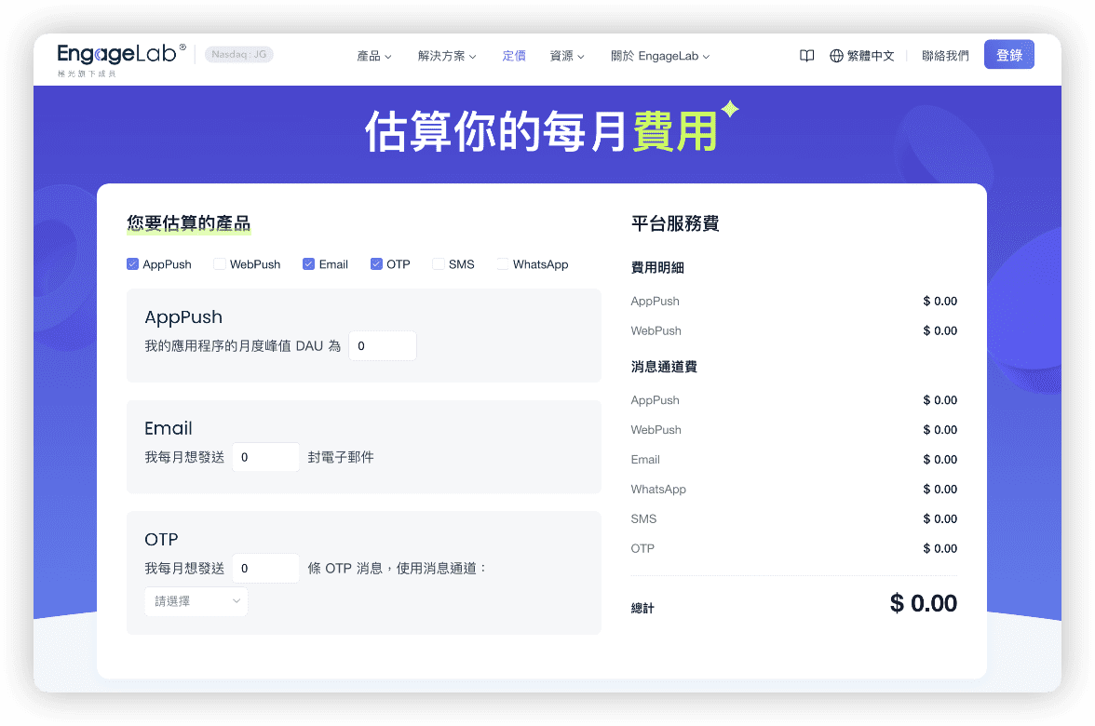
Task: Click the 估算你的每月費用 banner title
Action: [541, 131]
